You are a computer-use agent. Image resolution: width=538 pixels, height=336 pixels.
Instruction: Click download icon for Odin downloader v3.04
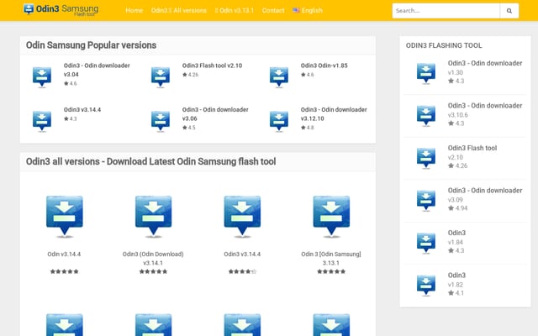pyautogui.click(x=42, y=77)
